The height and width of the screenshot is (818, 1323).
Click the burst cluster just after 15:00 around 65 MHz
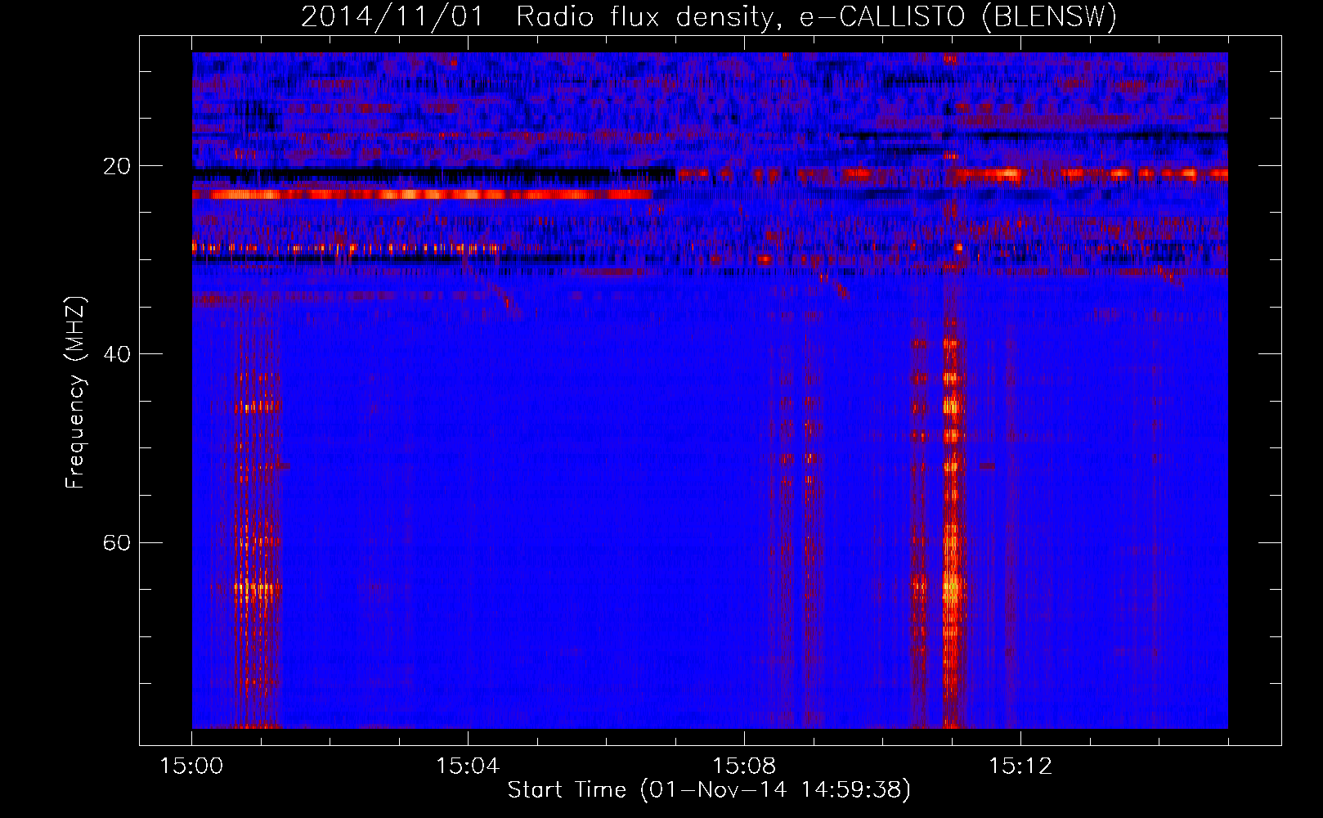pos(257,587)
